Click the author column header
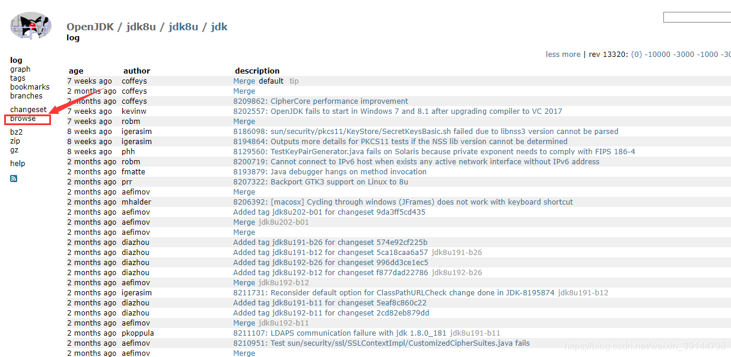The image size is (731, 357). pos(136,71)
